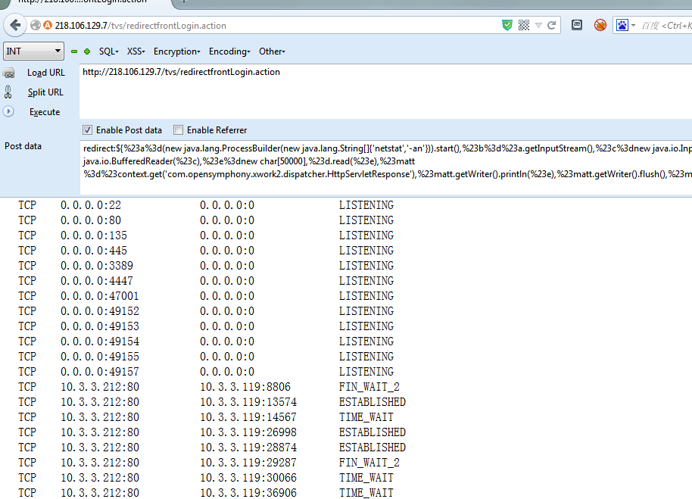Open the SQL menu in HackBar
Image resolution: width=692 pixels, height=499 pixels.
(x=108, y=51)
